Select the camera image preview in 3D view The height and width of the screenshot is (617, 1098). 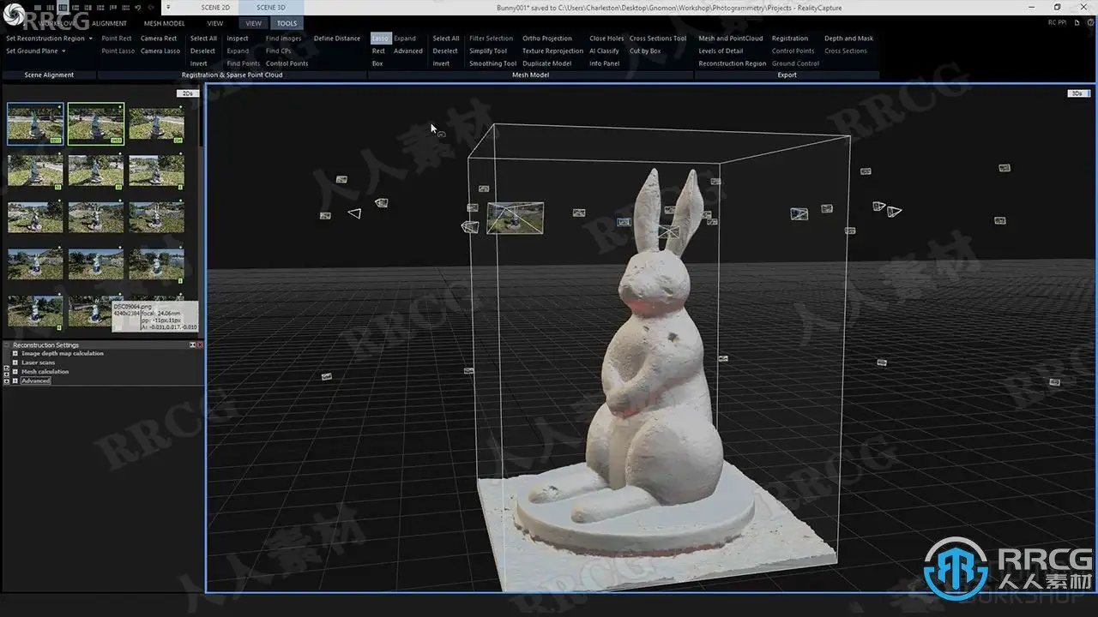pos(515,218)
